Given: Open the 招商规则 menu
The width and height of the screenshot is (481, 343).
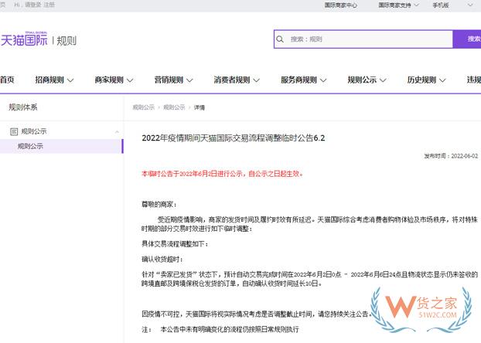Looking at the screenshot, I should (x=49, y=80).
